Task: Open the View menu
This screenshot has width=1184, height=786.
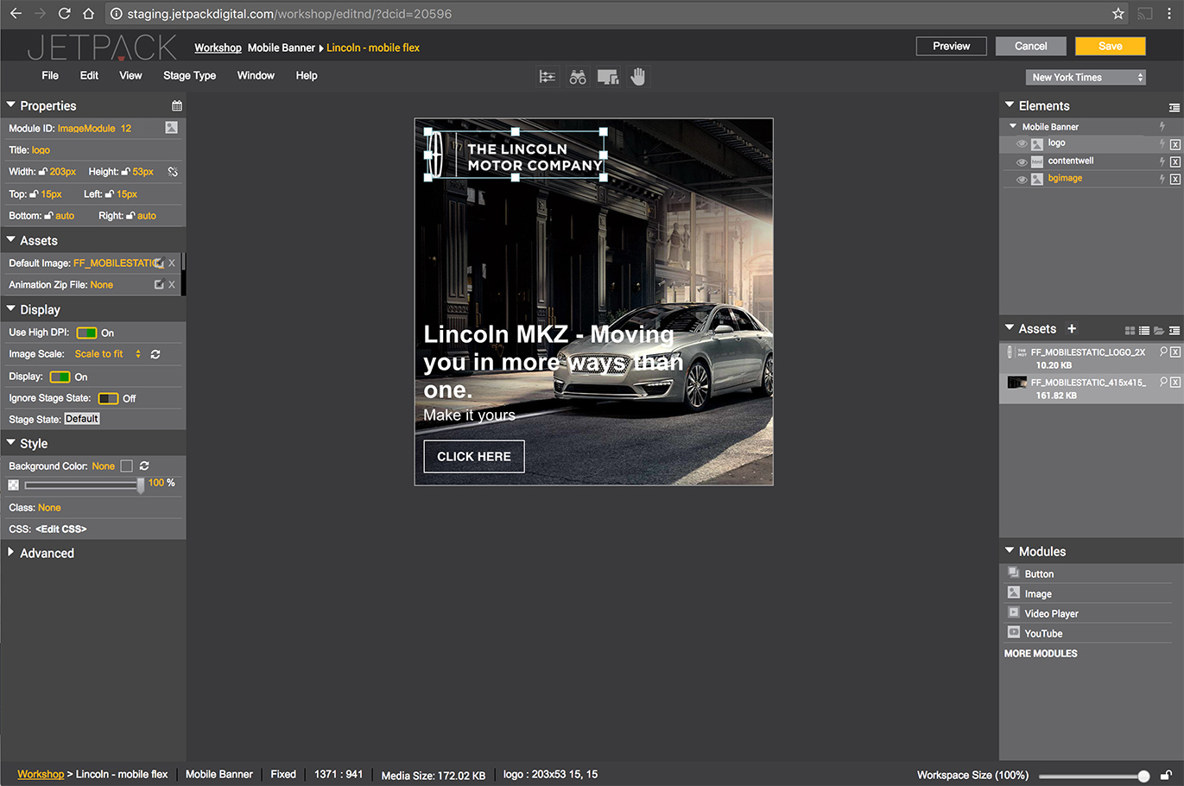Action: click(130, 75)
